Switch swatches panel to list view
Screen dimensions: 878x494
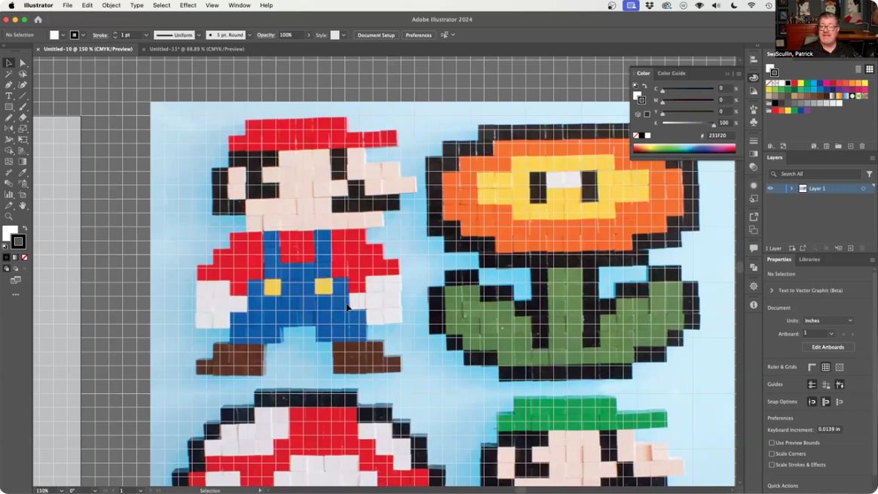pos(858,69)
